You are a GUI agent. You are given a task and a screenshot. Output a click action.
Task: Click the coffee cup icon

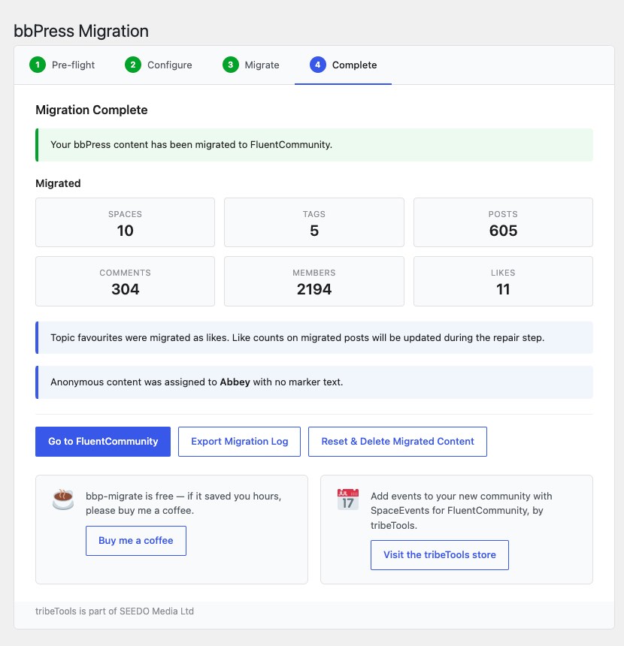pyautogui.click(x=63, y=500)
